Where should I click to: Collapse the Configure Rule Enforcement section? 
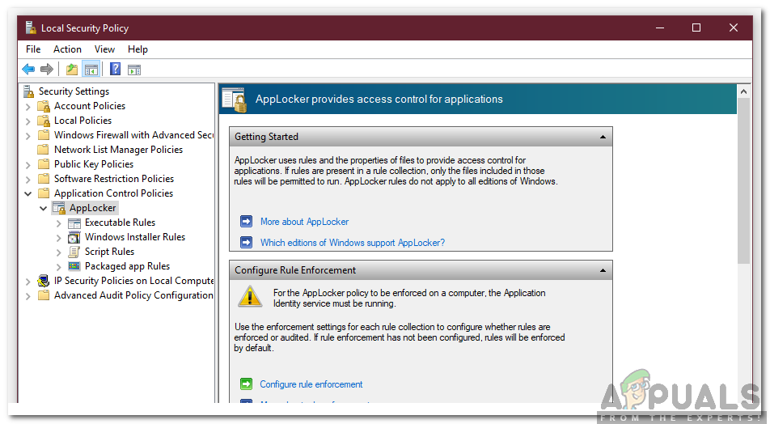click(x=603, y=270)
